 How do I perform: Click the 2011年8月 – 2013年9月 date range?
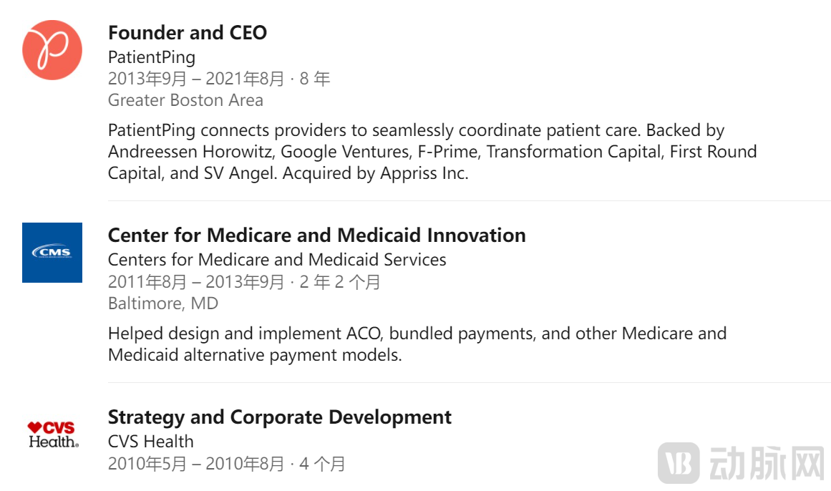tap(196, 281)
